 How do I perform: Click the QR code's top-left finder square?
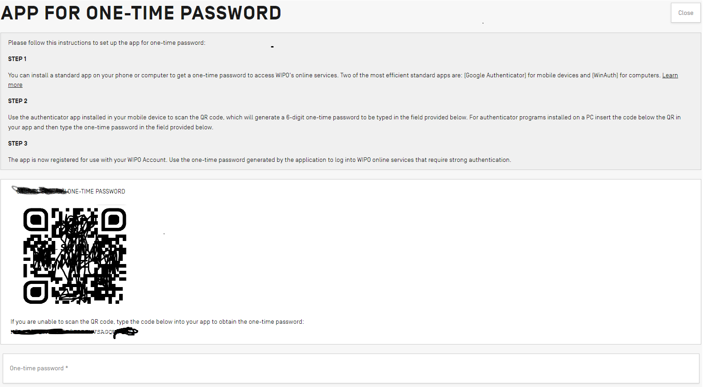36,220
